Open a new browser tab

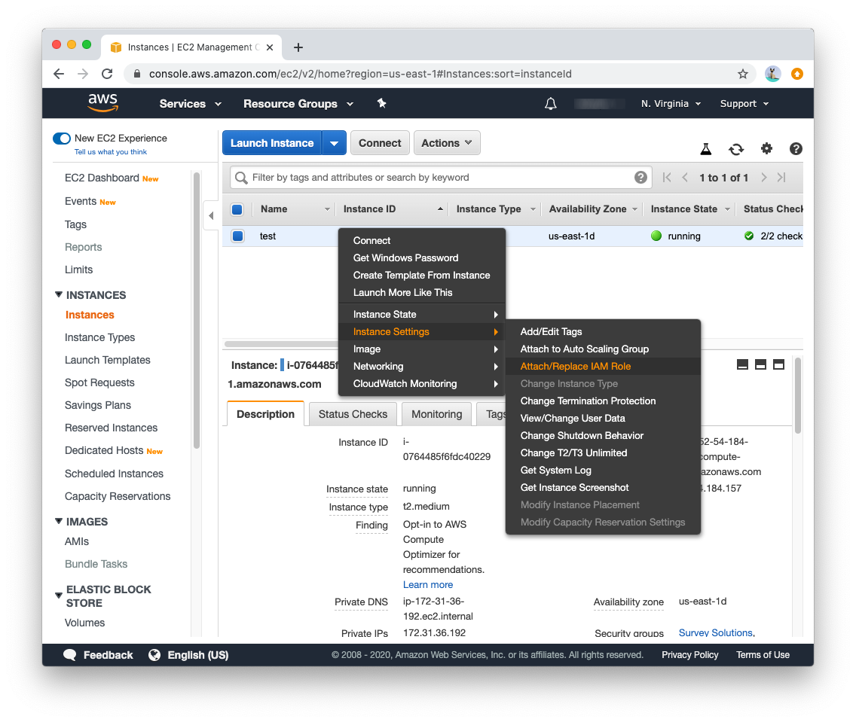(298, 47)
